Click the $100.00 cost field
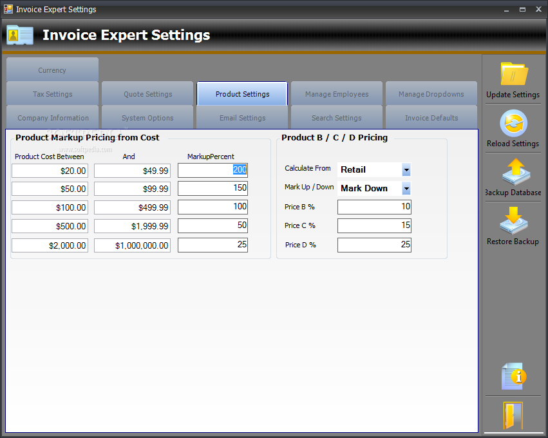Image resolution: width=548 pixels, height=438 pixels. click(x=50, y=207)
